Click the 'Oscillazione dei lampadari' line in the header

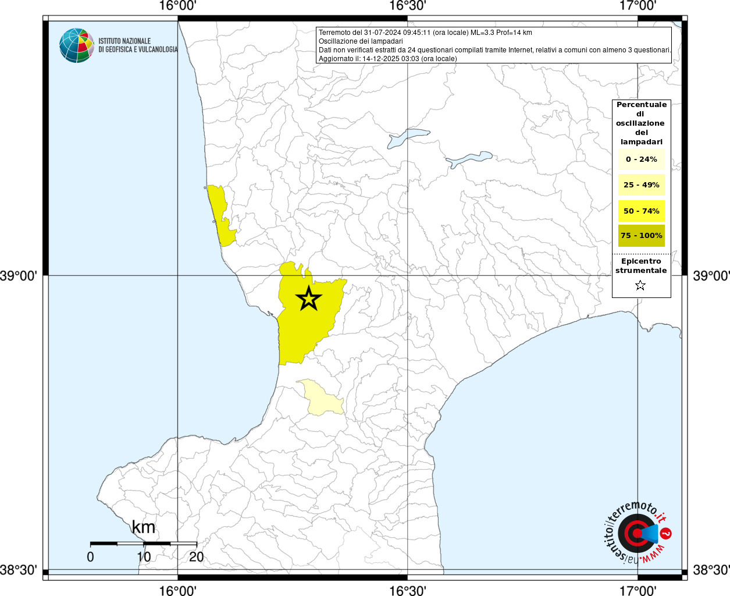click(x=361, y=41)
